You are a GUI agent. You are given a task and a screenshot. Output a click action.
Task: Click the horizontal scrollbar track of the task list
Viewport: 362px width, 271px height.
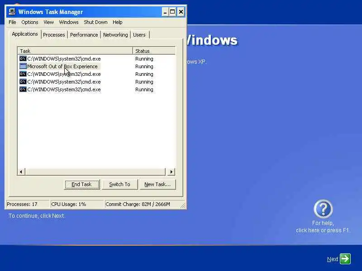coord(95,172)
